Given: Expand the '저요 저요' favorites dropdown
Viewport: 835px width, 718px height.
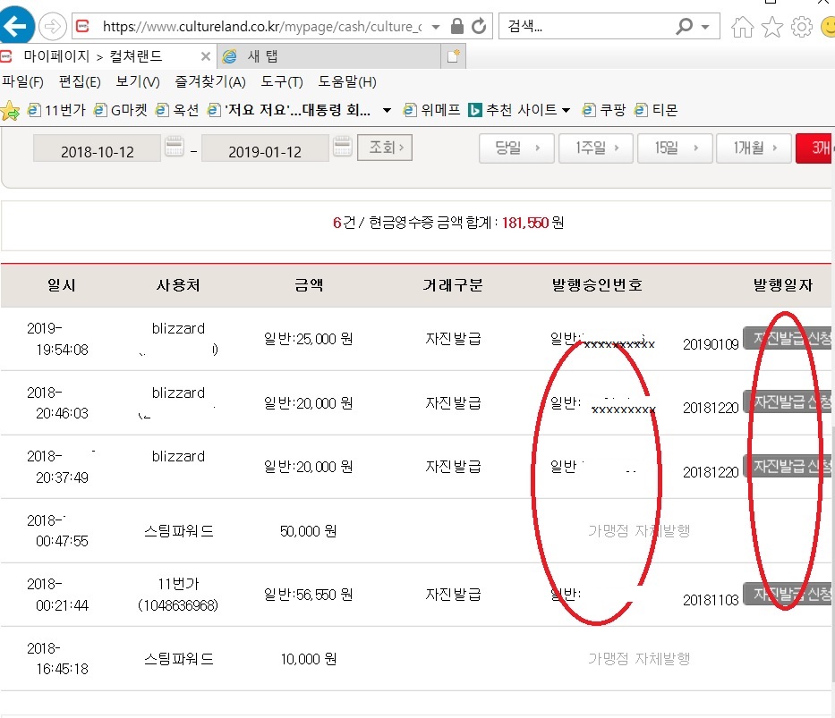Looking at the screenshot, I should (x=388, y=110).
